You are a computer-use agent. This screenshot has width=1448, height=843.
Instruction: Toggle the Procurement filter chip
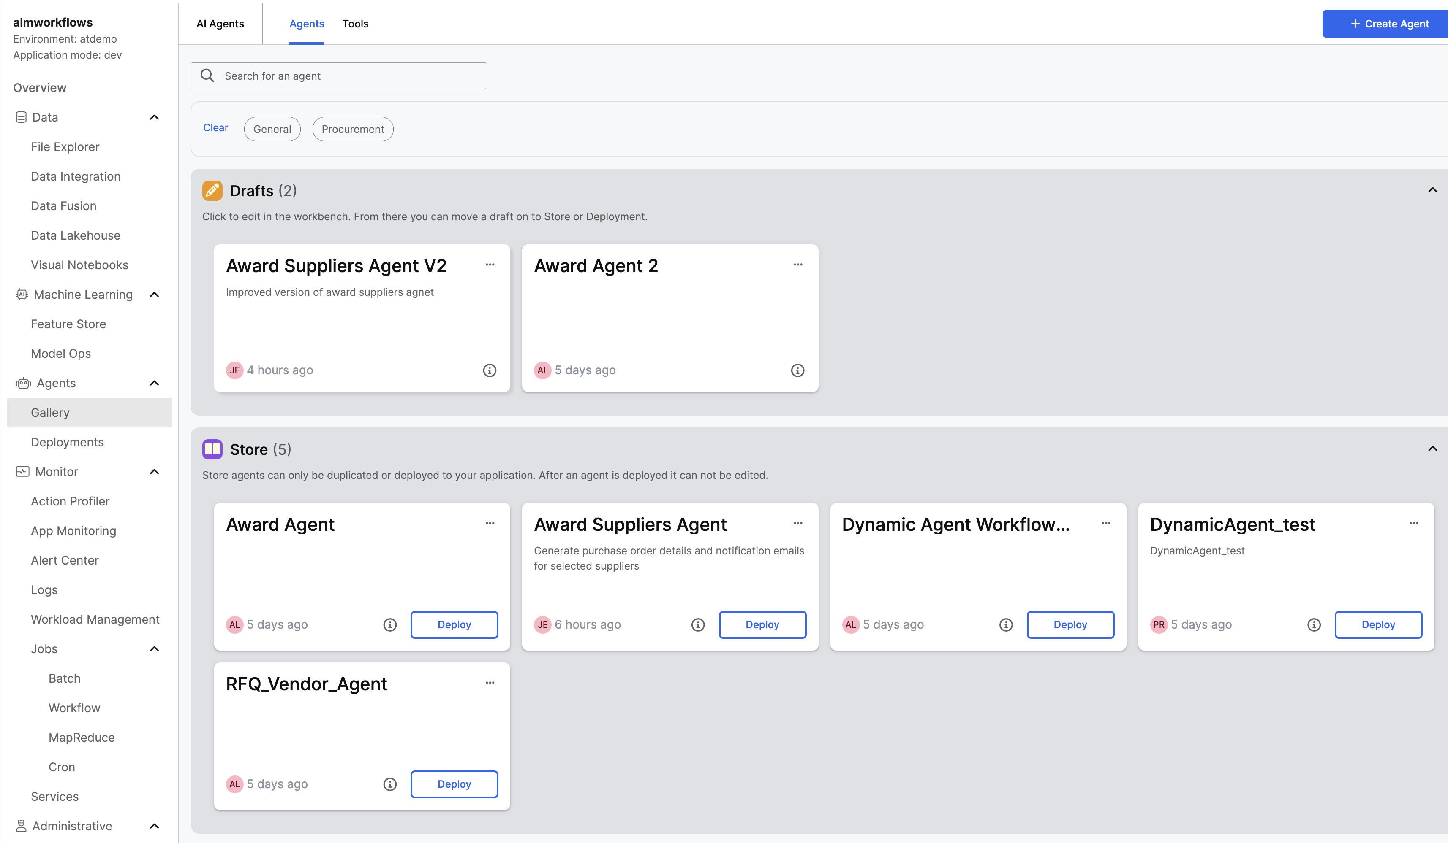[352, 129]
